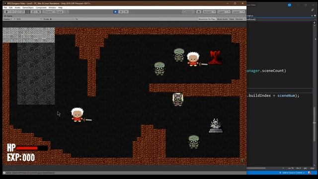Viewport: 318px width, 179px height.
Task: Click the notifications icon in Visual Studio status bar
Action: [309, 173]
